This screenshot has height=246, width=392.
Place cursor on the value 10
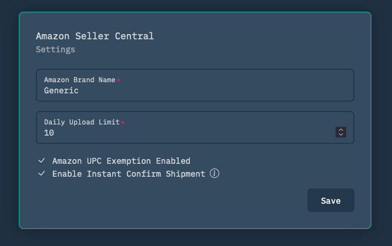click(49, 133)
